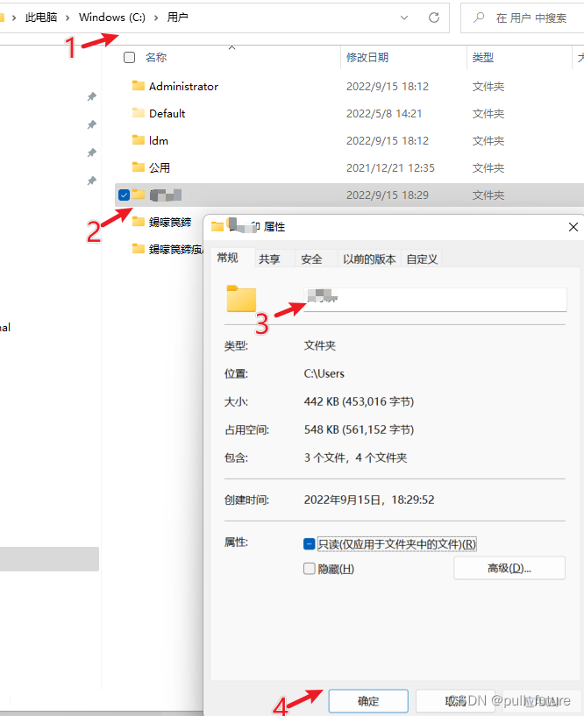Click the 548 KB (561,152 字节) value
Viewport: 584px width, 716px height.
(x=359, y=429)
